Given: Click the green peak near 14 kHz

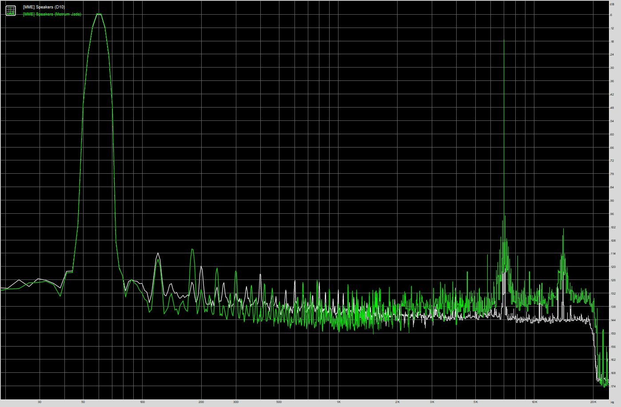Looking at the screenshot, I should point(563,229).
